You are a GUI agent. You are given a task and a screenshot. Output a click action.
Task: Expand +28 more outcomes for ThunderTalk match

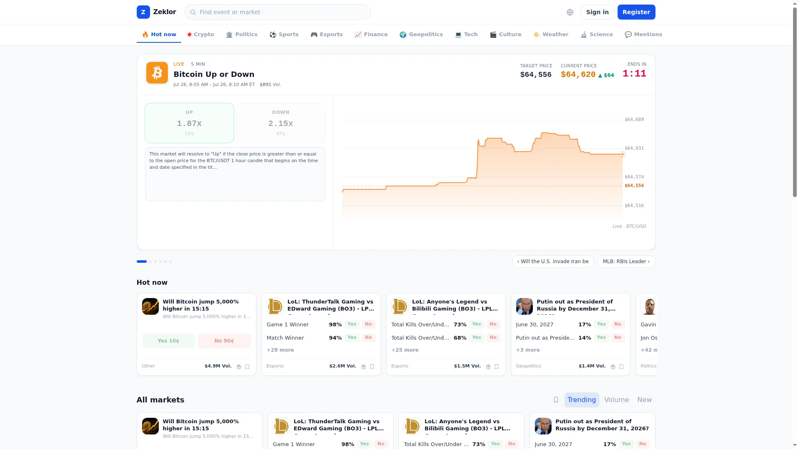(x=280, y=350)
